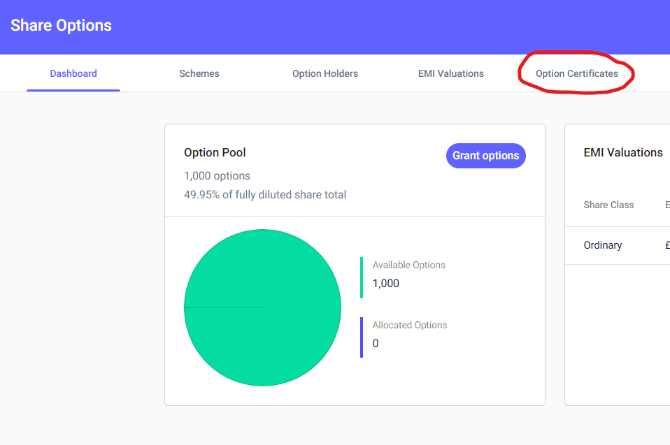This screenshot has height=445, width=670.
Task: Switch to the Schemes tab
Action: coord(199,73)
